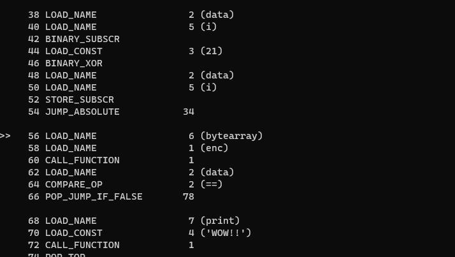Screen dimensions: 455x257
Task: Click the >> jump target marker
Action: [5, 136]
